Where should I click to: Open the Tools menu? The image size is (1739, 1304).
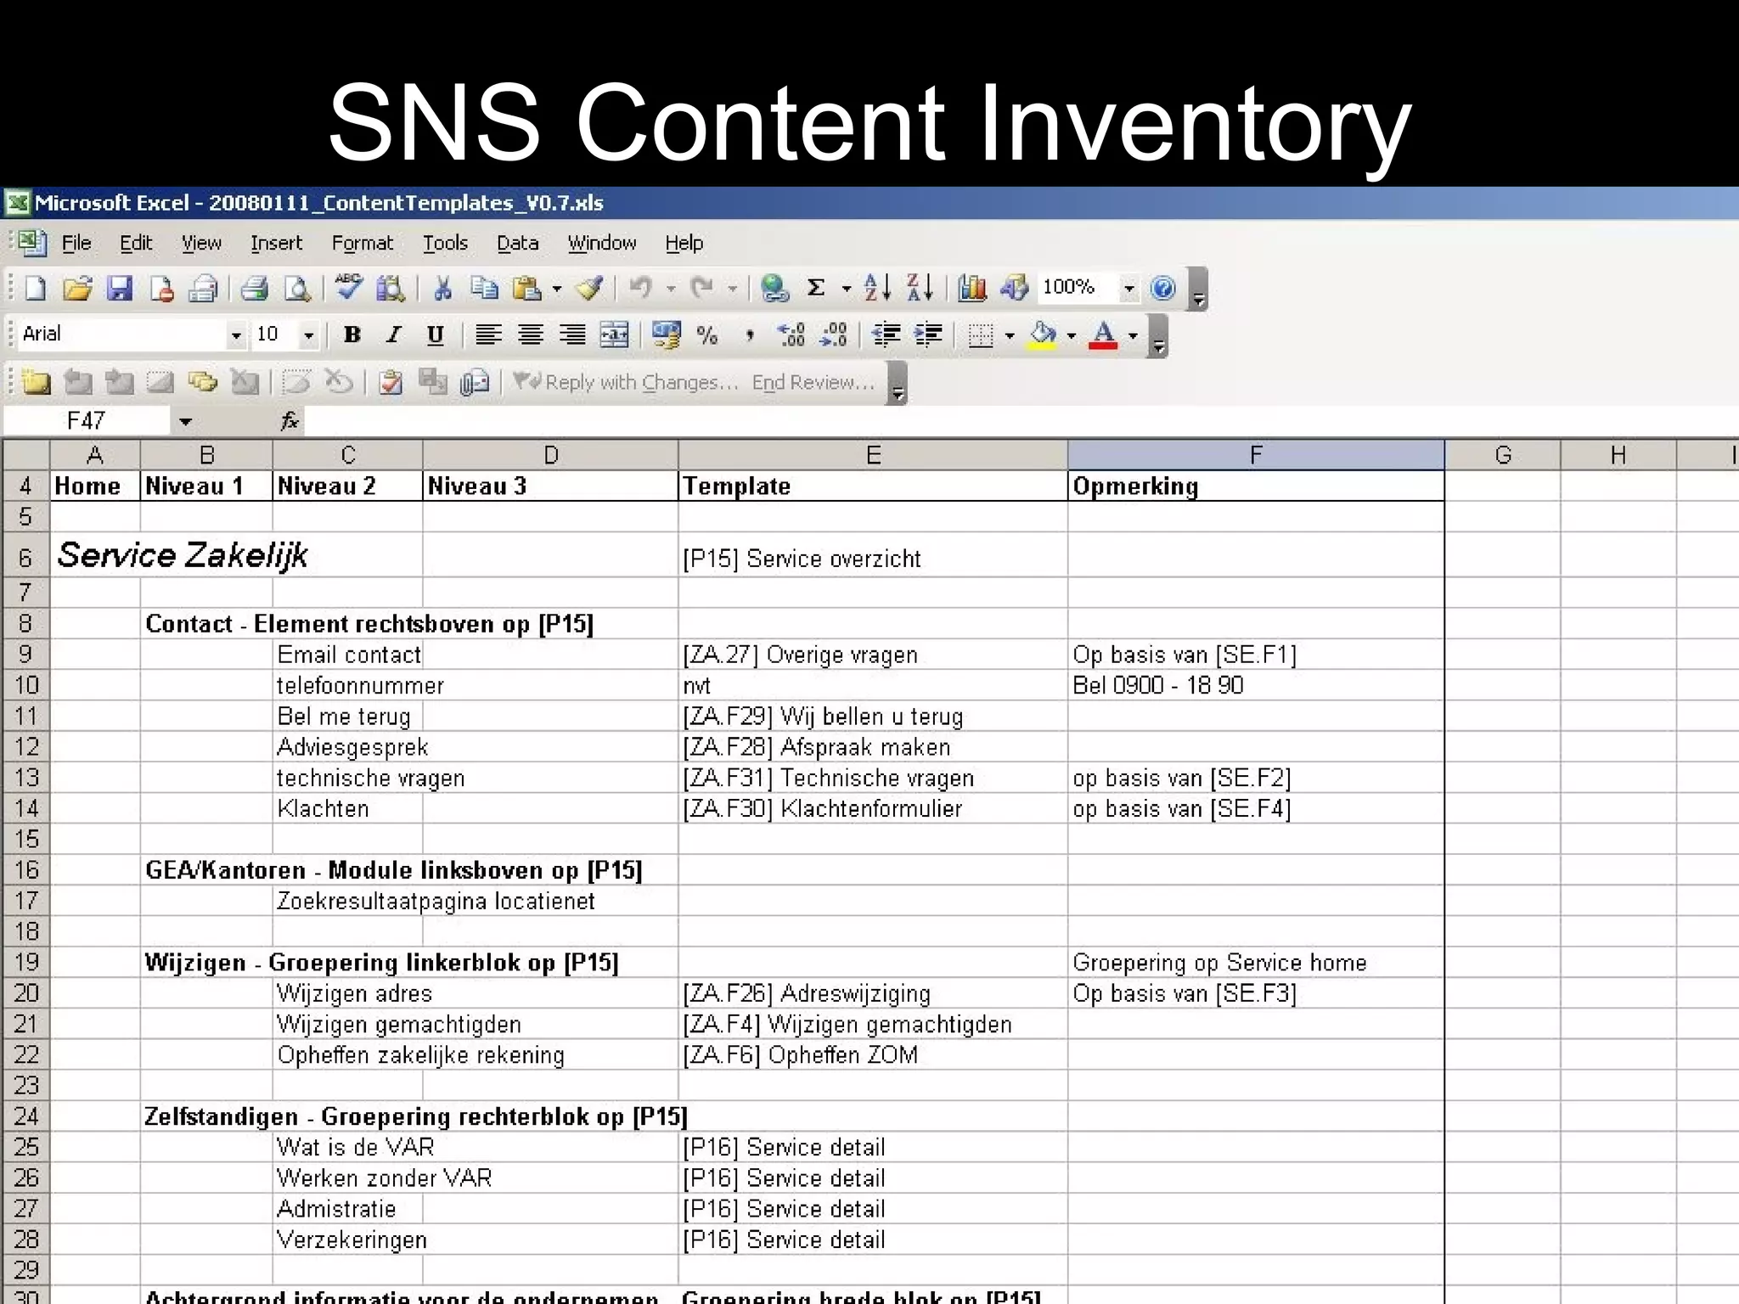[446, 244]
